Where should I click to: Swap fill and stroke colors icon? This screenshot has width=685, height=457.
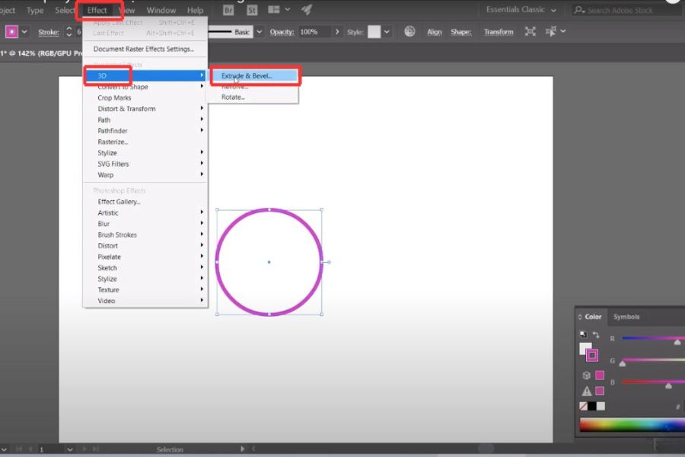(x=596, y=335)
